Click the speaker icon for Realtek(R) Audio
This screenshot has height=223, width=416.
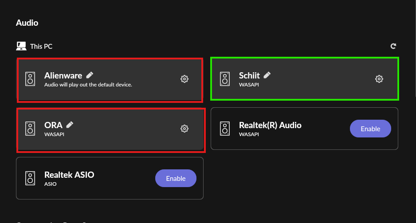click(x=225, y=129)
